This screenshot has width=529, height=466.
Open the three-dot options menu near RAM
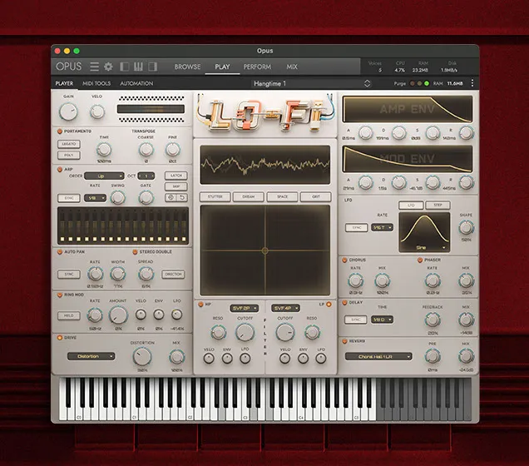pyautogui.click(x=472, y=83)
